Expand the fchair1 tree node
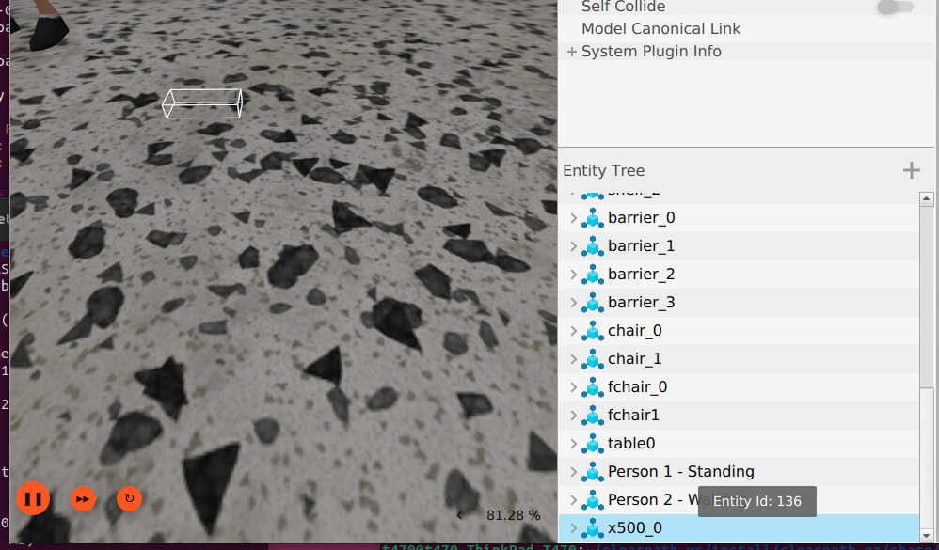939x550 pixels. pyautogui.click(x=573, y=416)
